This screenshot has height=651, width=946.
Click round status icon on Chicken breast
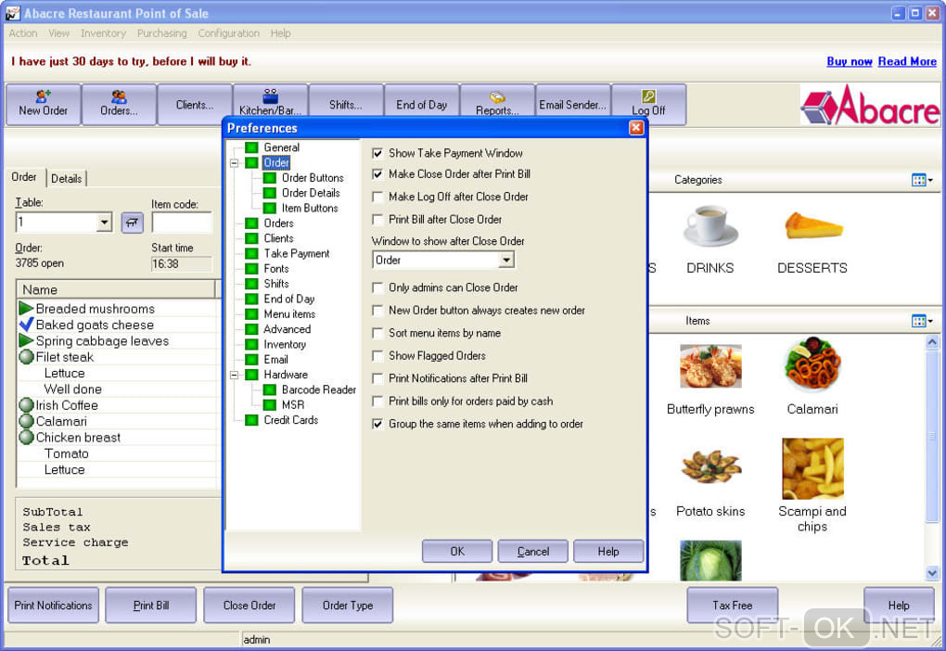(26, 437)
